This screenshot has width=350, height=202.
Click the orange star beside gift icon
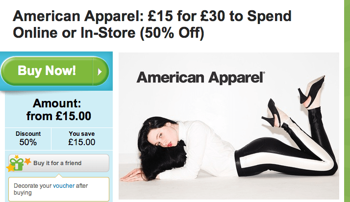pyautogui.click(x=27, y=161)
